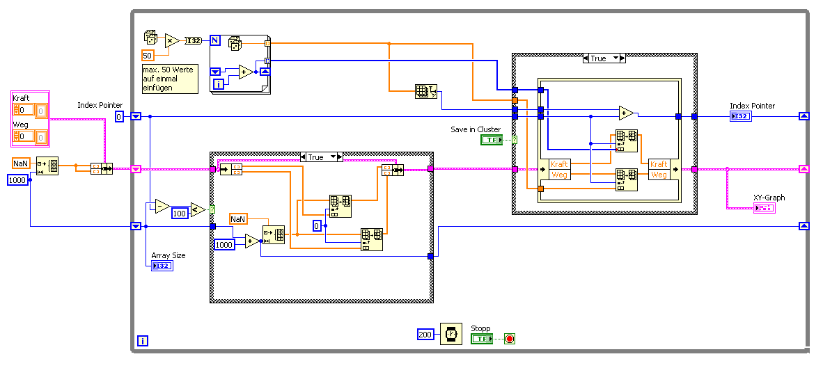Go to the previous case in the left case structure
This screenshot has height=368, width=823.
pyautogui.click(x=302, y=157)
